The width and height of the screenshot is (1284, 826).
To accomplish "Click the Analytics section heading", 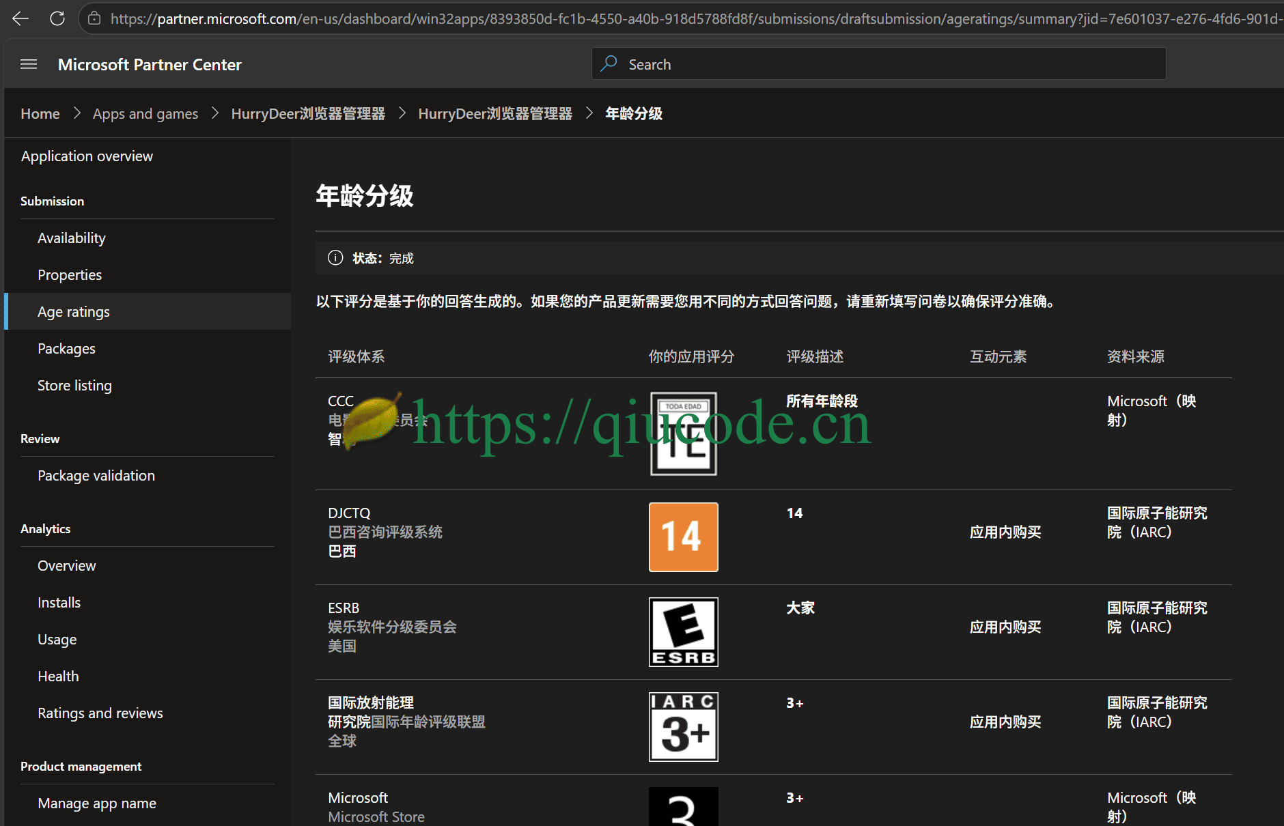I will point(45,528).
